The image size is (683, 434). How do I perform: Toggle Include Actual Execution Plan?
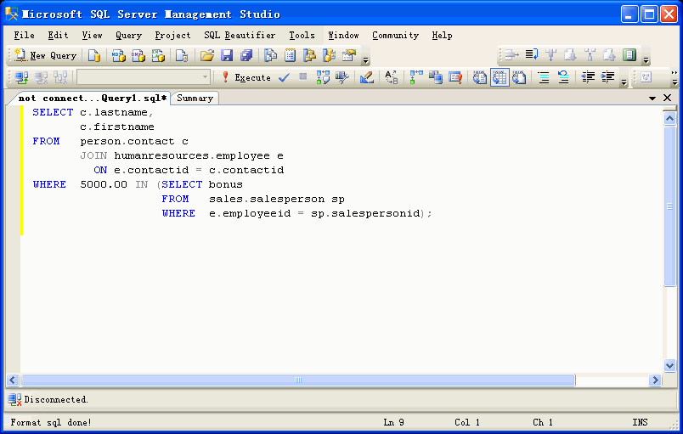coord(416,77)
